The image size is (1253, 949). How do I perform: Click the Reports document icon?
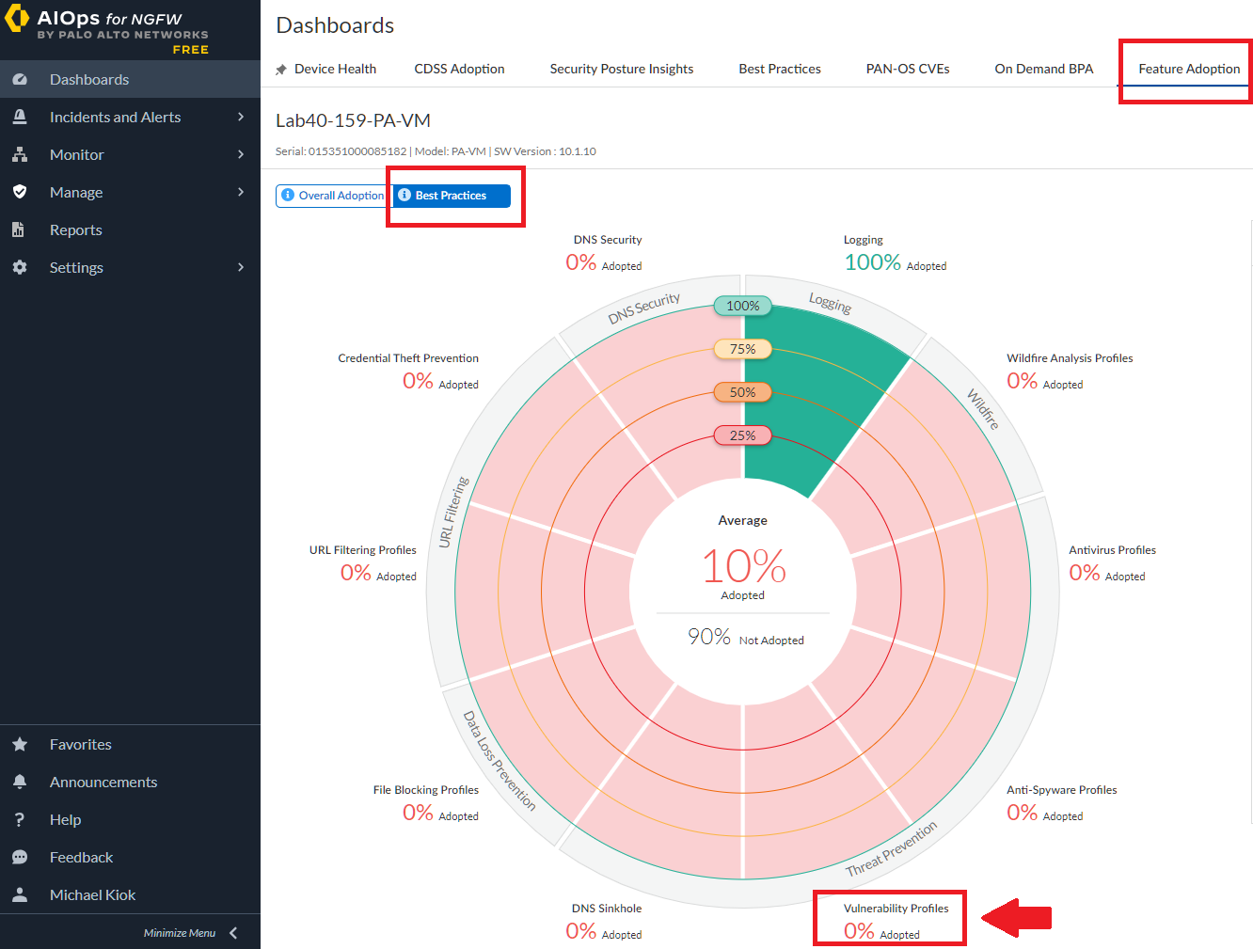(x=19, y=229)
